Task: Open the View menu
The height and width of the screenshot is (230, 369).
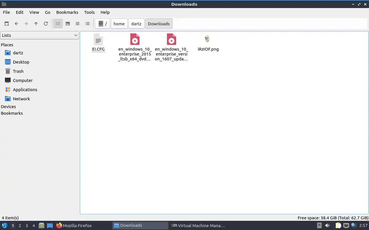Action: 34,12
